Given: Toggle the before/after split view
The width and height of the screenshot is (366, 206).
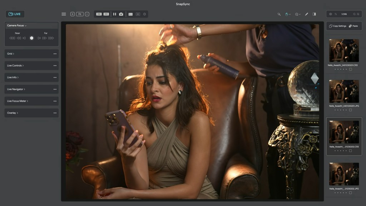Looking at the screenshot, I should (314, 14).
